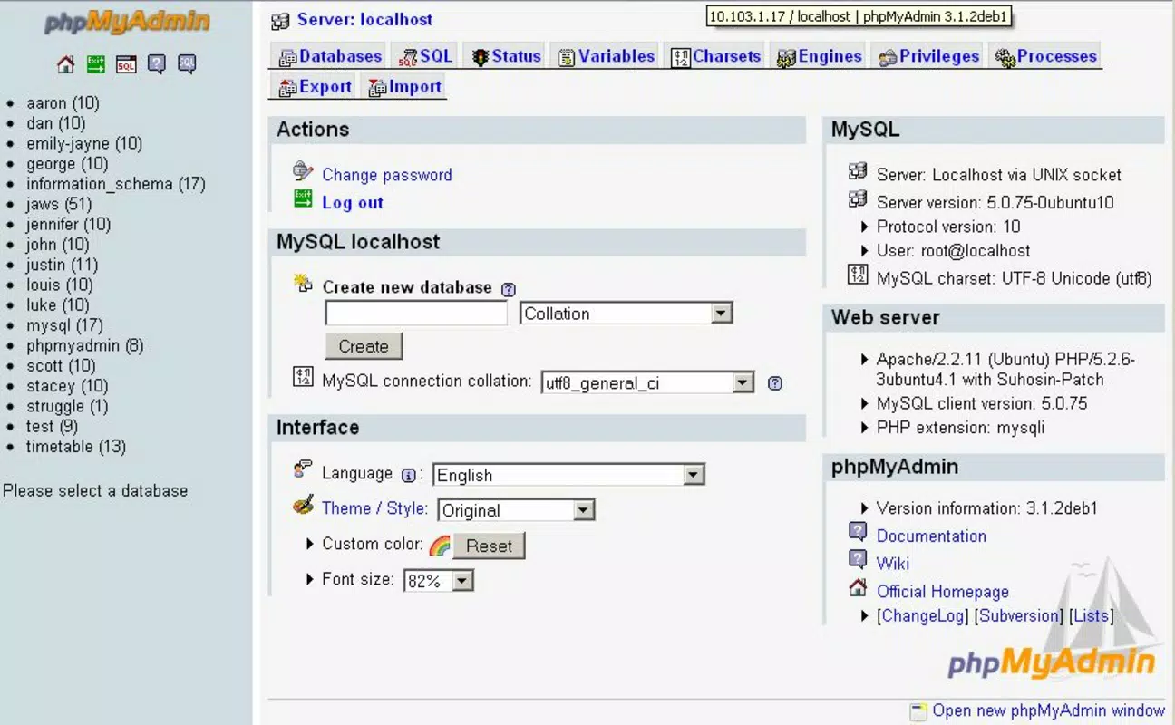
Task: Open the Charsets tab
Action: pos(715,56)
